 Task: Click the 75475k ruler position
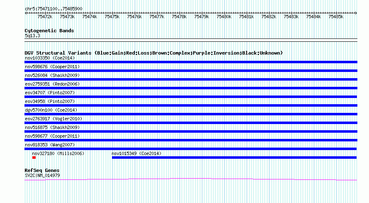click(112, 17)
